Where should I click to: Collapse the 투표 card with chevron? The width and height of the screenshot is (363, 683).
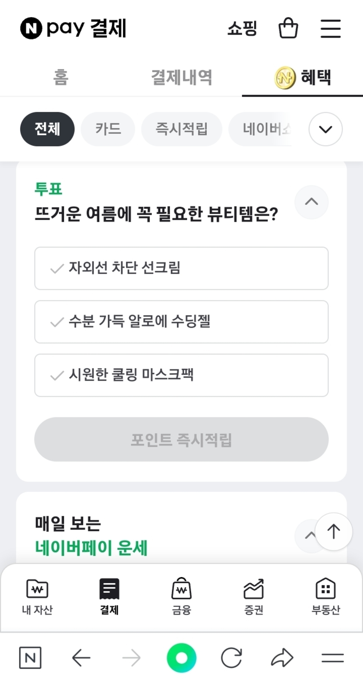coord(311,202)
